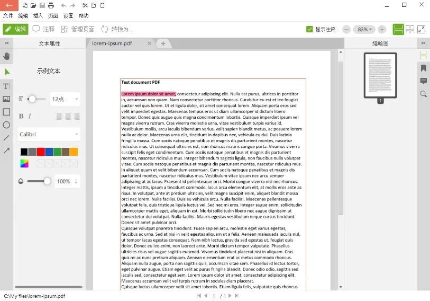Click the orange back arrow button

[x=9, y=5]
